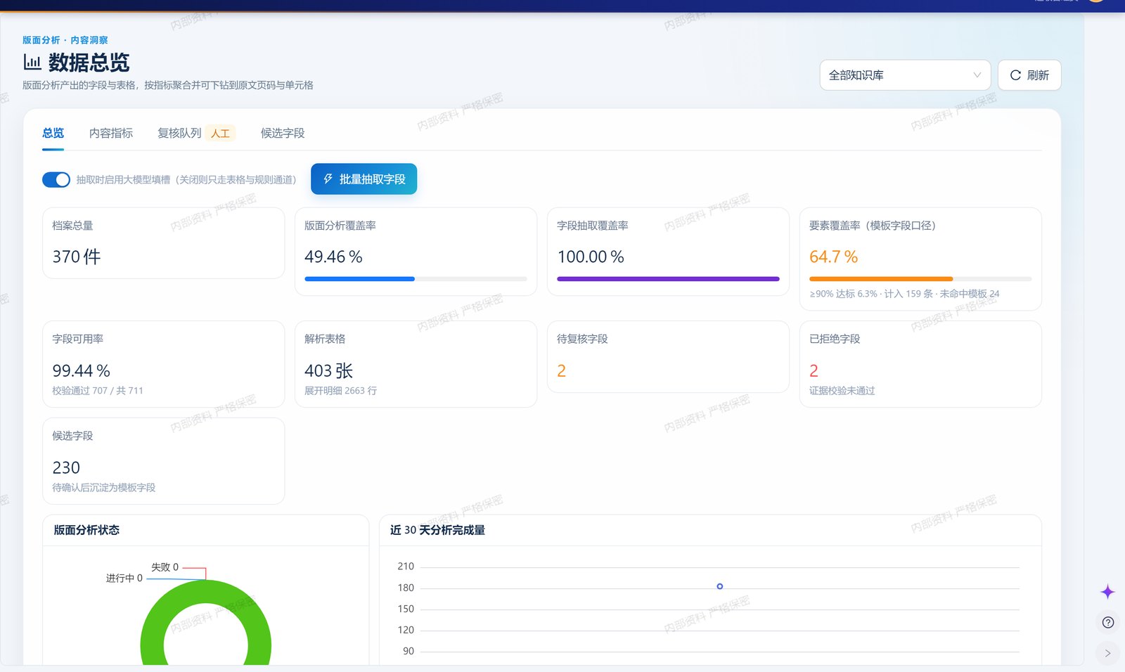
Task: Click the 230 候选字段 value
Action: [66, 467]
